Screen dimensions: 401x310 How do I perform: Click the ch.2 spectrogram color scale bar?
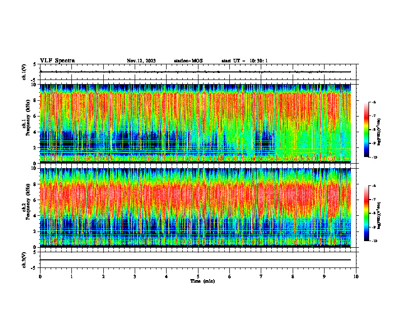(x=366, y=213)
